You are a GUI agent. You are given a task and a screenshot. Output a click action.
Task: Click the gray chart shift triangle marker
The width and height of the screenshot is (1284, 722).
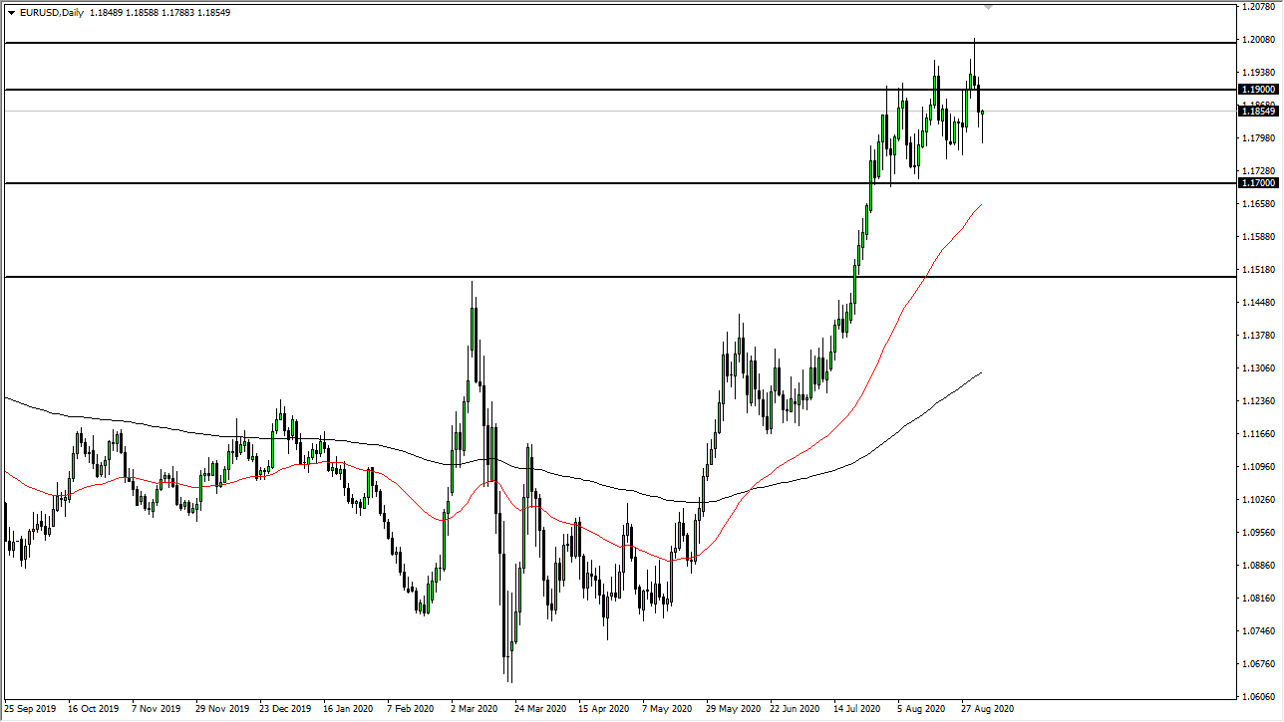pos(988,7)
